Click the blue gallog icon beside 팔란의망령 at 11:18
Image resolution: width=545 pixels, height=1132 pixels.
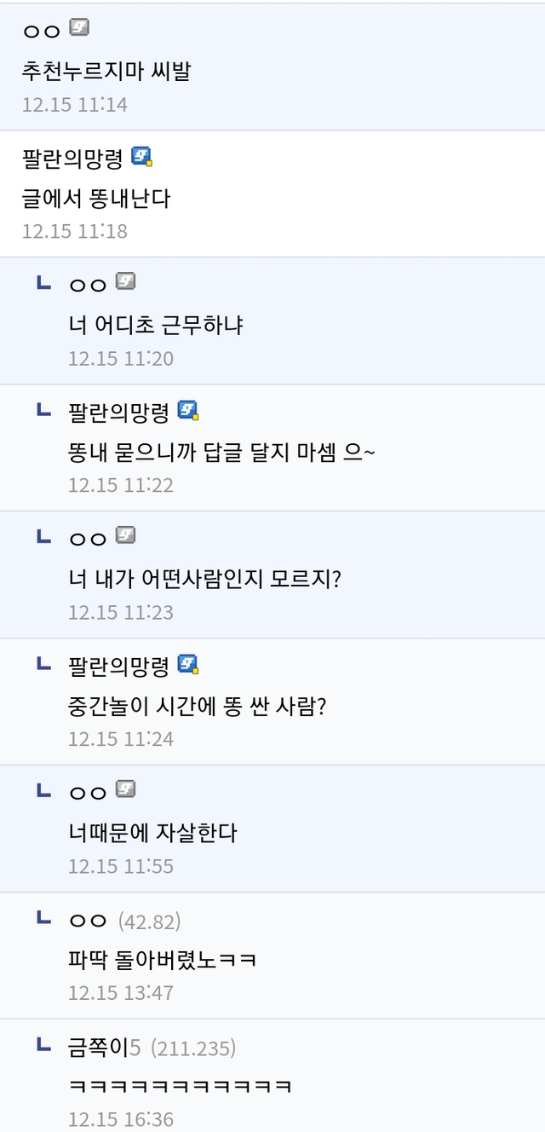(141, 156)
